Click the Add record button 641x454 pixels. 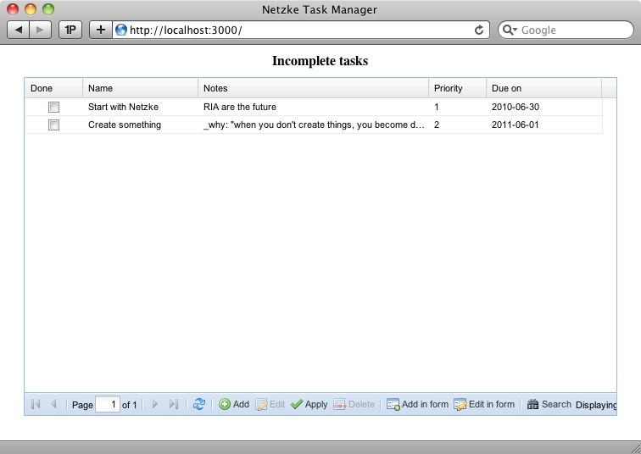tap(234, 405)
